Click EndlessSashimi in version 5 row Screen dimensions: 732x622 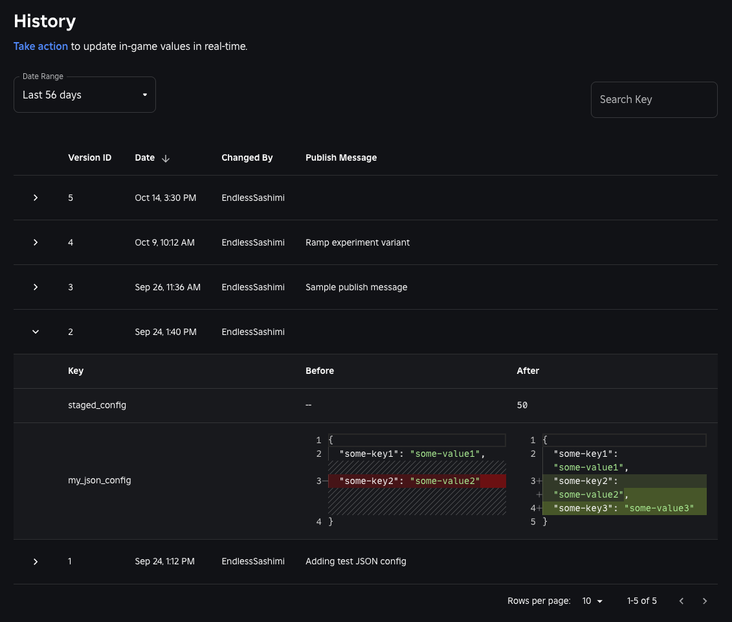pos(253,198)
